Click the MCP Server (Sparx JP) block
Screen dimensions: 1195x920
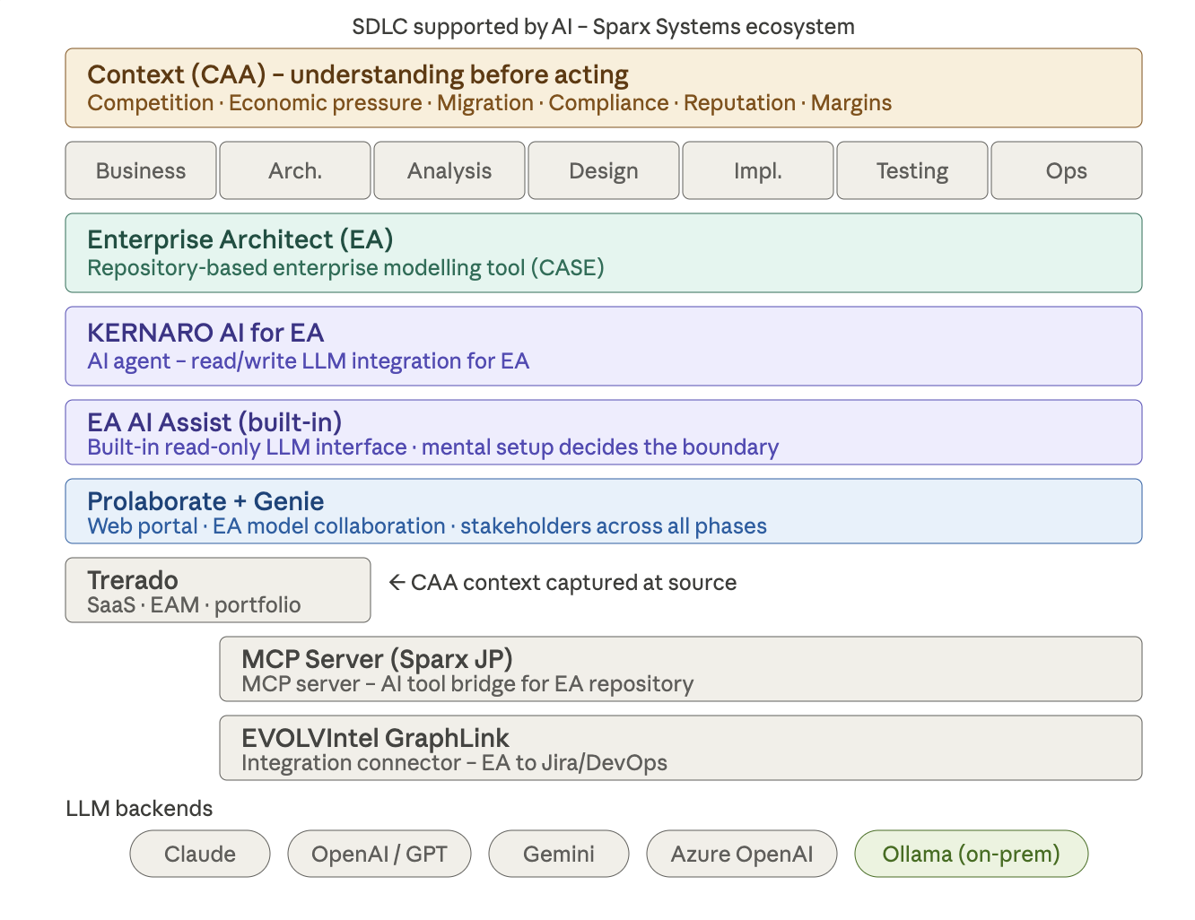[x=681, y=669]
